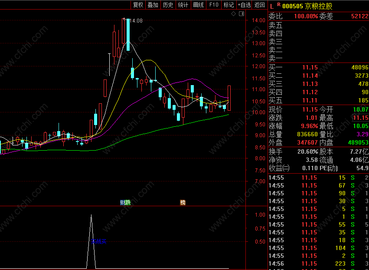Select the 卖五 order row
369x270 pixels.
click(318, 25)
